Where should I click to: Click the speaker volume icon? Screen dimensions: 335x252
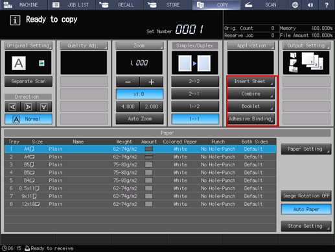pyautogui.click(x=310, y=5)
